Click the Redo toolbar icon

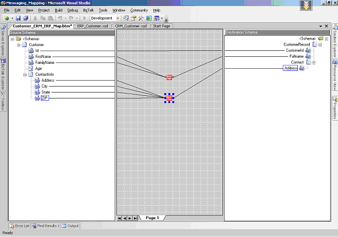pyautogui.click(x=71, y=18)
